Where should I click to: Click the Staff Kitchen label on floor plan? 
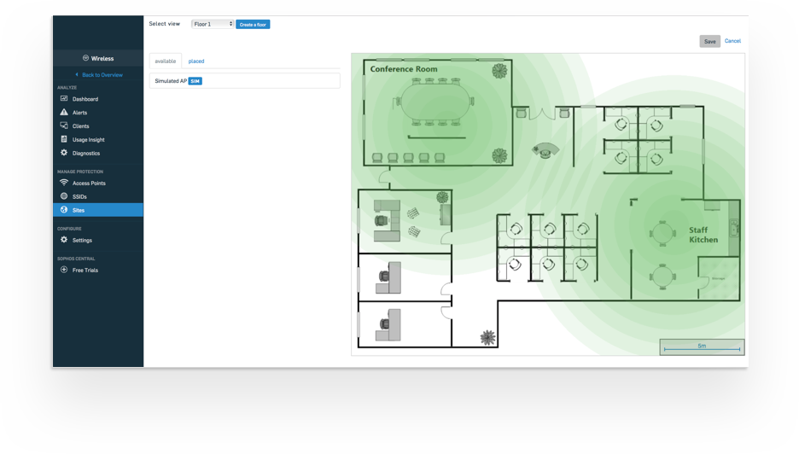703,235
